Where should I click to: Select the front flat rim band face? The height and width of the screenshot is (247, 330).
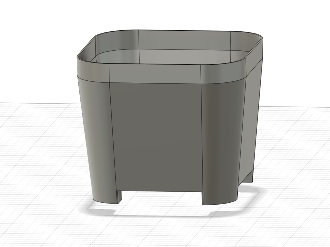(155, 74)
